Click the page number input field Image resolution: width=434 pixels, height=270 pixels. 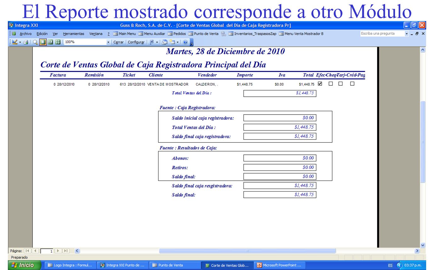[47, 251]
